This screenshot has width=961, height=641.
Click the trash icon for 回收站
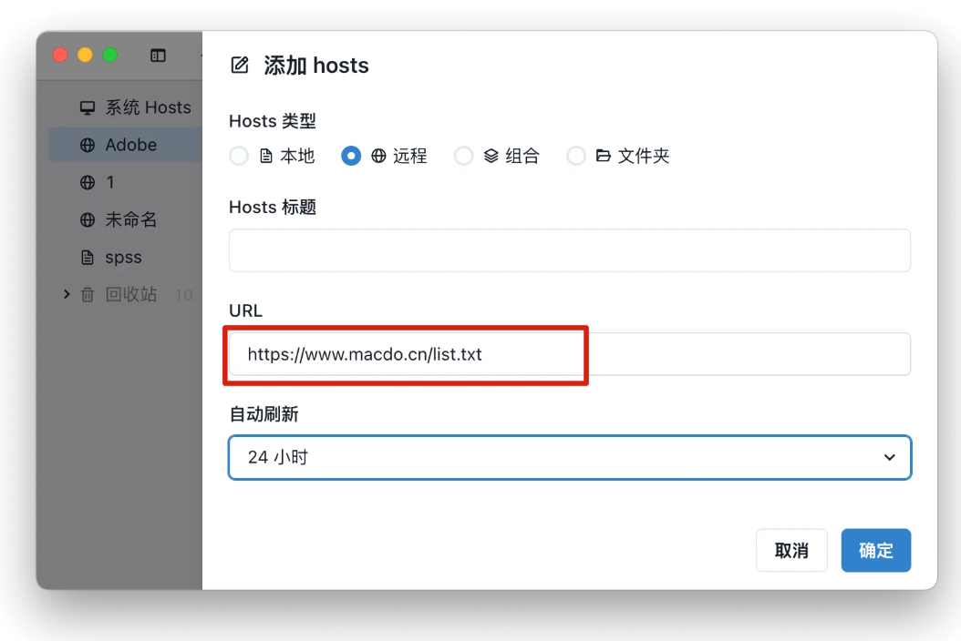(88, 295)
